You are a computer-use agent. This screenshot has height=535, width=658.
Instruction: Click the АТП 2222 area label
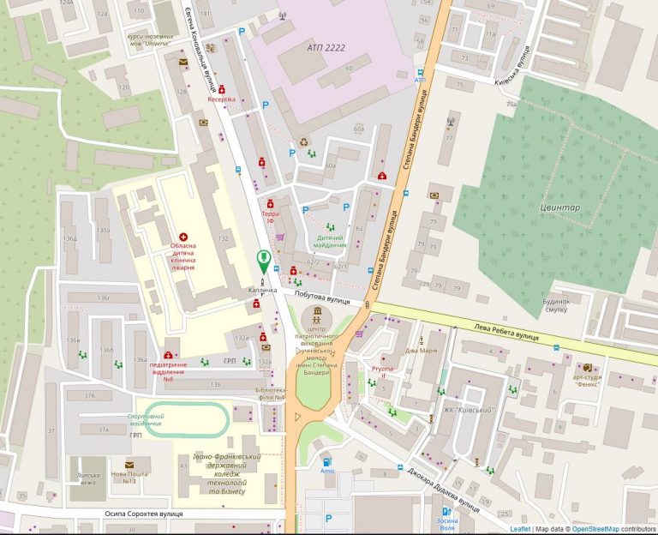[326, 47]
